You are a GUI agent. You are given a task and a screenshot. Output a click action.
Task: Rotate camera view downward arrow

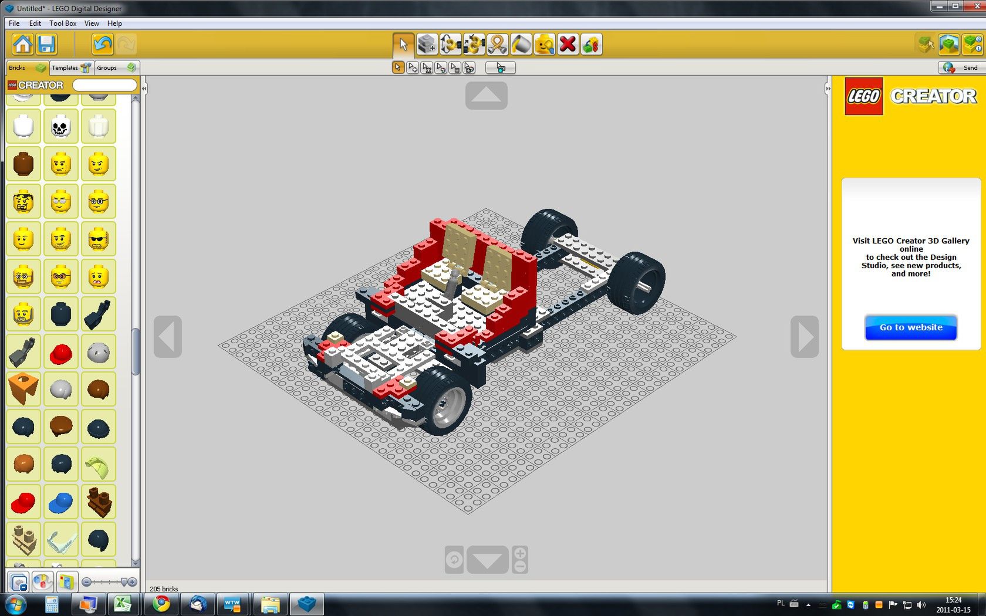(x=487, y=560)
